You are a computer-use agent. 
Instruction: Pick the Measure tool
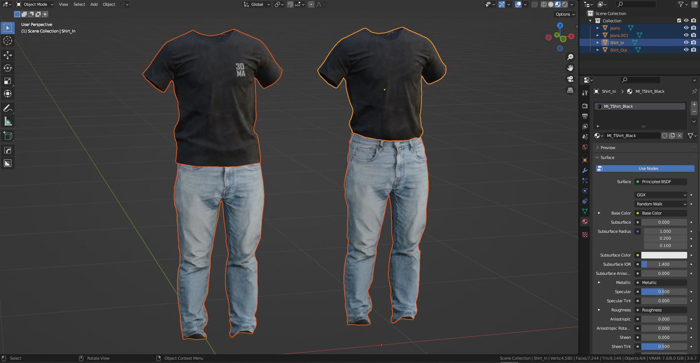pyautogui.click(x=8, y=121)
